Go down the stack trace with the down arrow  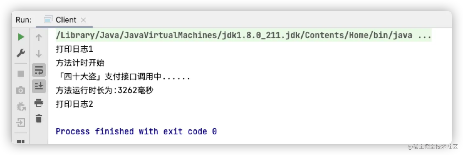pos(39,54)
